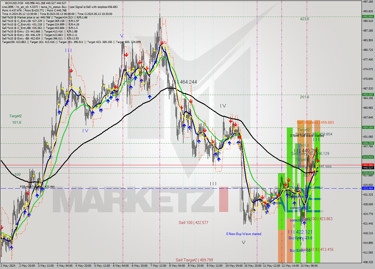This screenshot has height=269, width=375.
Task: Click the 464.244 price label on chart
Action: [188, 82]
